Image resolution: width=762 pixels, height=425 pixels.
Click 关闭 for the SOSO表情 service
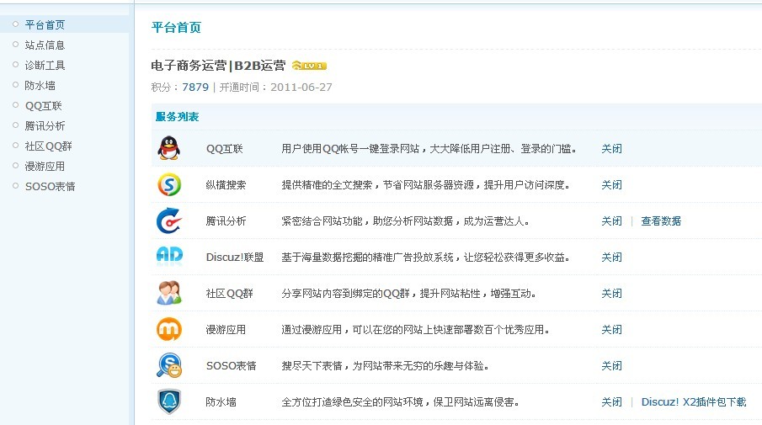[x=611, y=366]
